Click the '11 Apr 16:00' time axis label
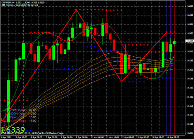Image resolution: width=194 pixels, height=139 pixels. (x=113, y=137)
